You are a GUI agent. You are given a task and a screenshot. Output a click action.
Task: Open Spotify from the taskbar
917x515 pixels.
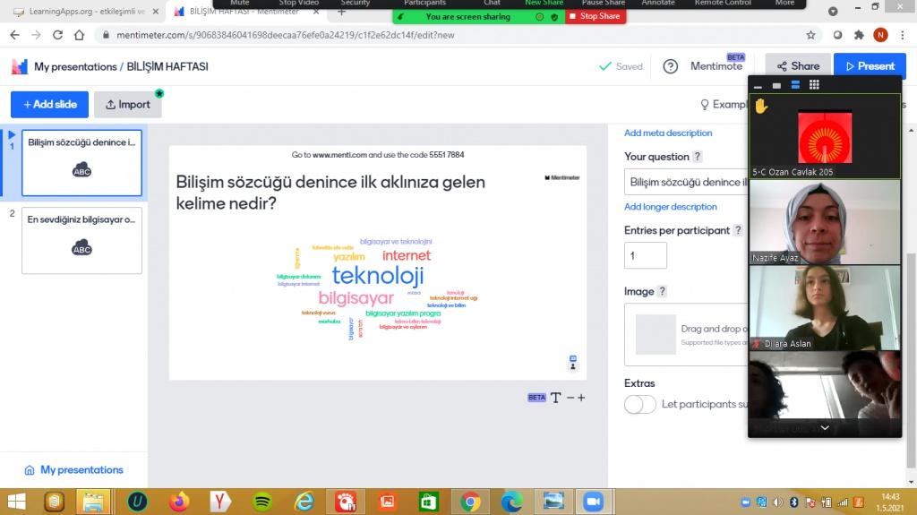coord(262,502)
